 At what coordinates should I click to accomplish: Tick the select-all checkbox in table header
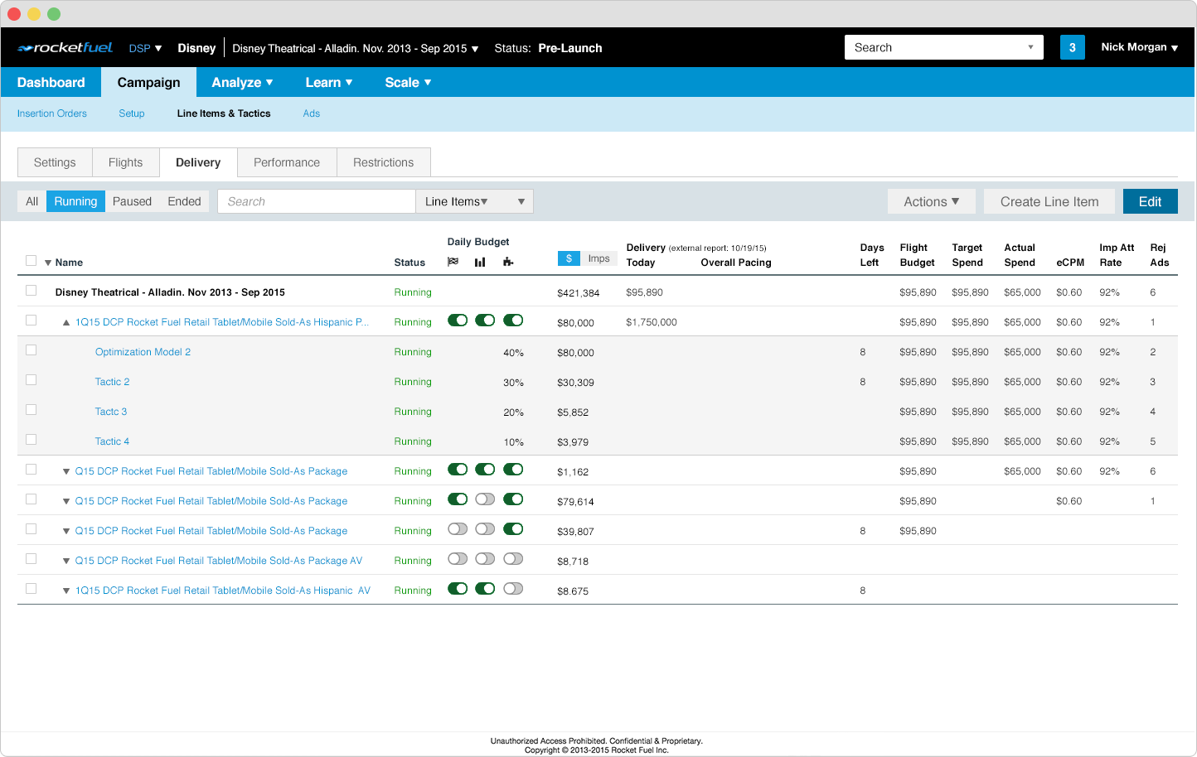(x=31, y=261)
